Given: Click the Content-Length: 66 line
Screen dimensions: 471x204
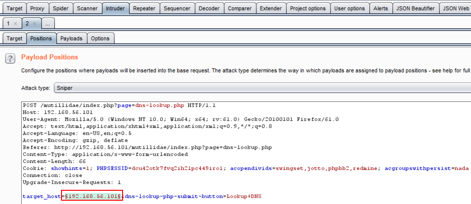Looking at the screenshot, I should (54, 161).
